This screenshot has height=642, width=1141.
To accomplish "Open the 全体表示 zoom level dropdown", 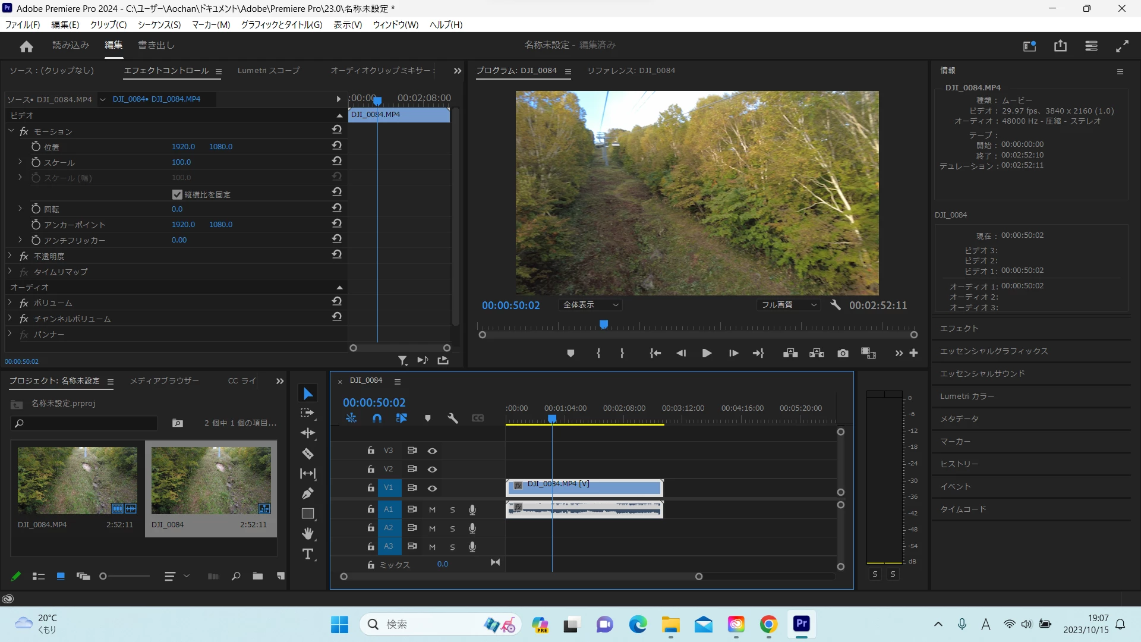I will point(591,305).
